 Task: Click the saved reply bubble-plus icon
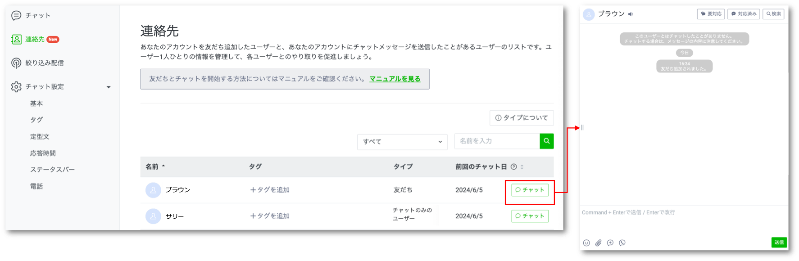pyautogui.click(x=610, y=243)
